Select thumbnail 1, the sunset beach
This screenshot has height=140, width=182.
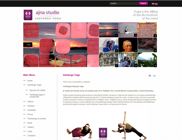coord(108,30)
